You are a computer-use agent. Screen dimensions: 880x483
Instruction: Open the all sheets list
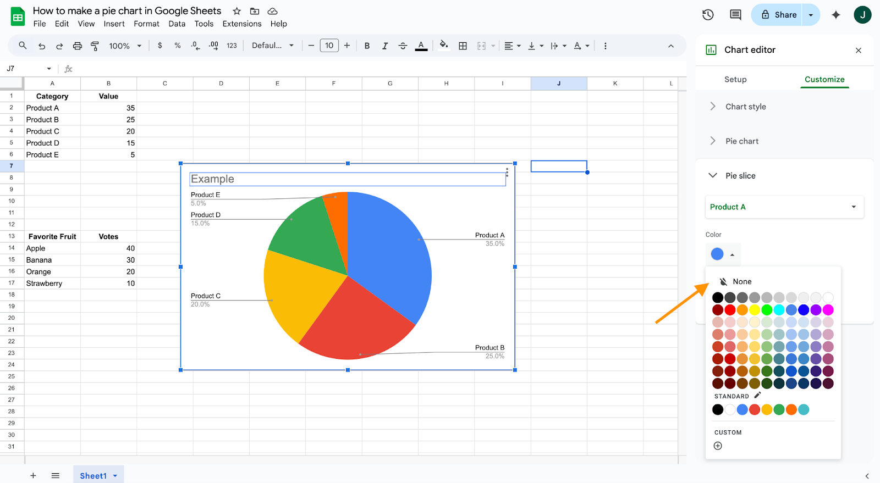56,475
